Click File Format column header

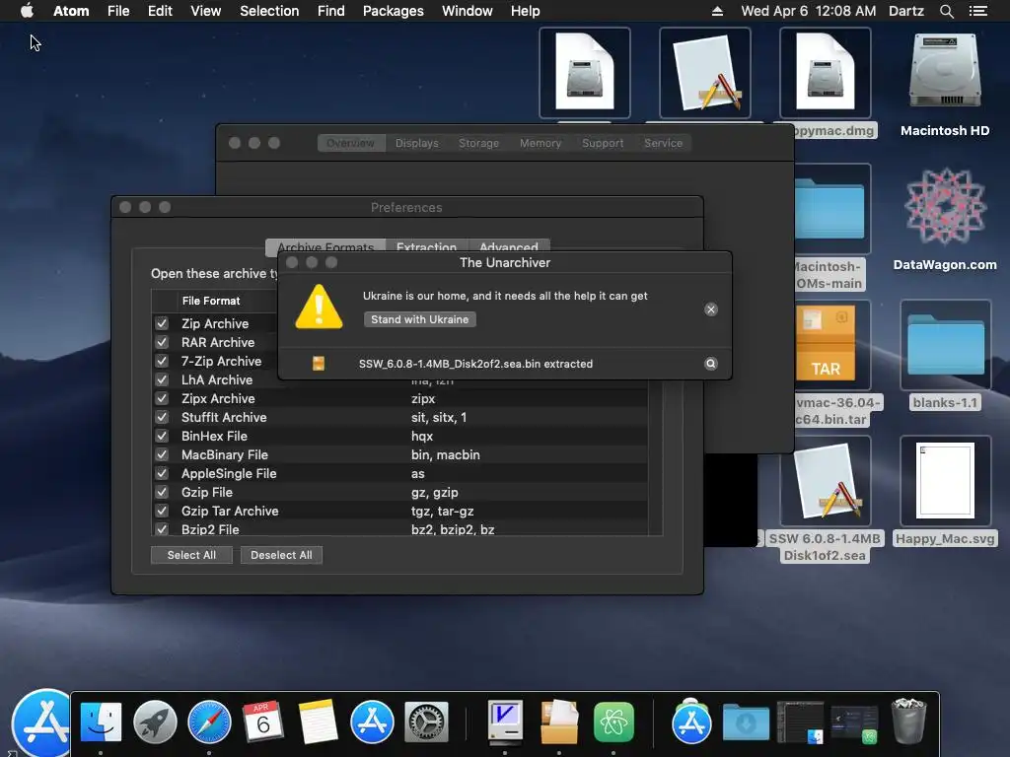tap(211, 301)
